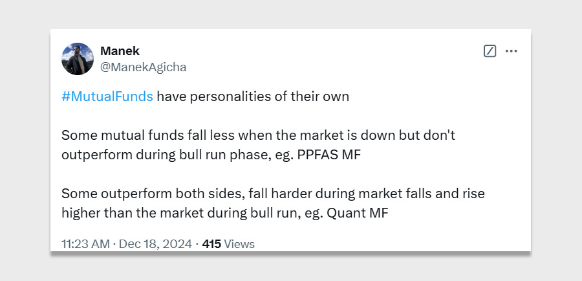Click the gray background below the tweet card
Screen dimensions: 582x281
pyautogui.click(x=291, y=269)
